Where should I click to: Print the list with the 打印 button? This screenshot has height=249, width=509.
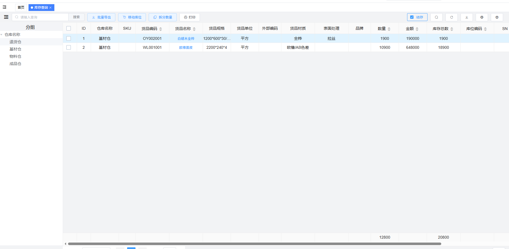pos(190,17)
